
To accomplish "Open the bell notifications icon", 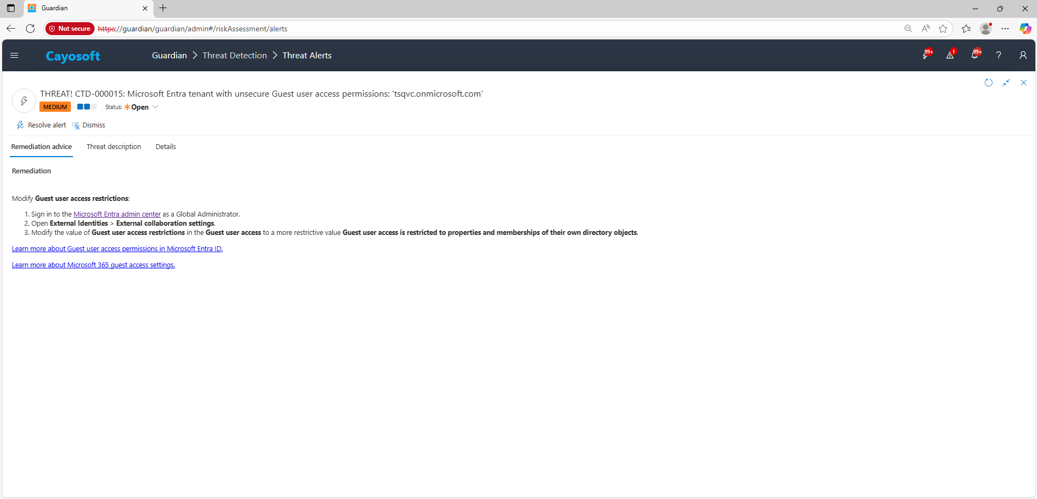I will [975, 55].
